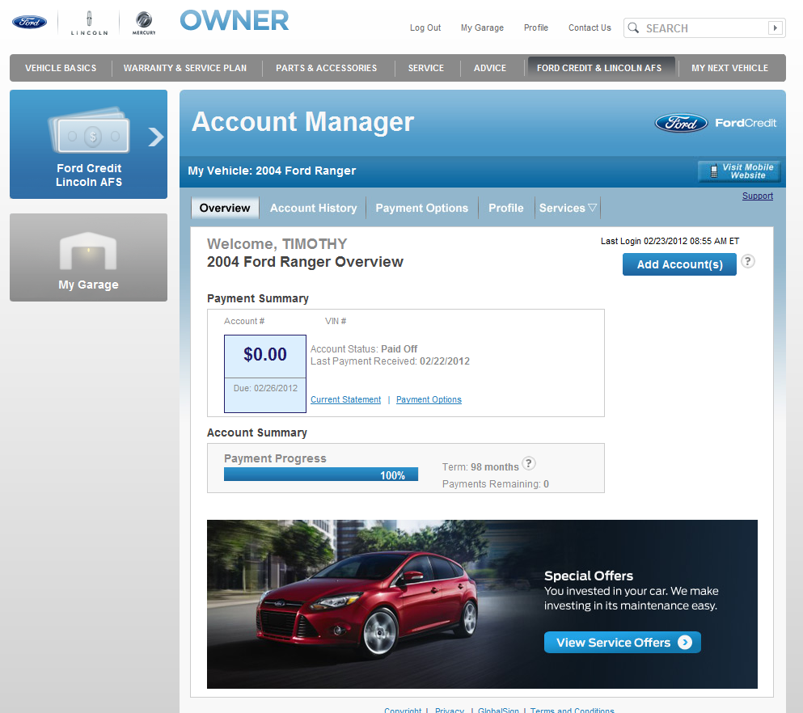Click the Privacy footer link
The height and width of the screenshot is (713, 803).
click(x=449, y=710)
